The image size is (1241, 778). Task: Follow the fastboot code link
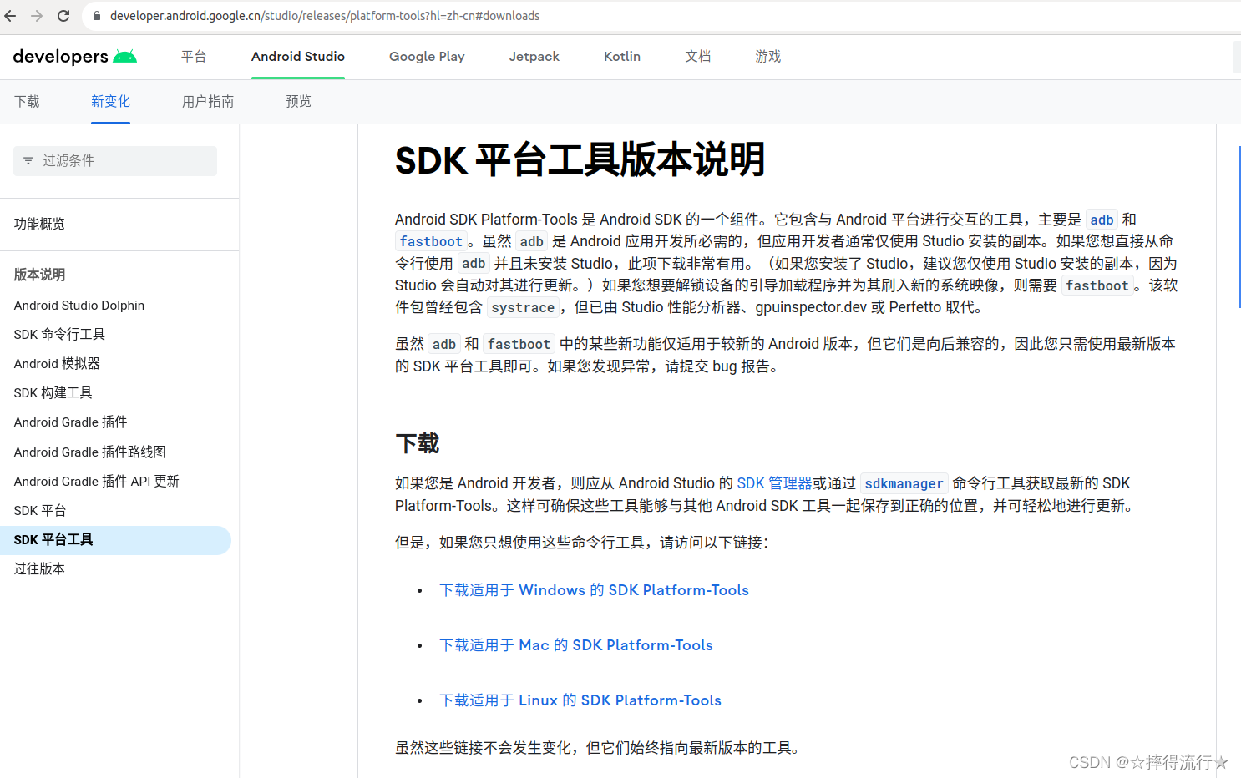[x=430, y=242]
